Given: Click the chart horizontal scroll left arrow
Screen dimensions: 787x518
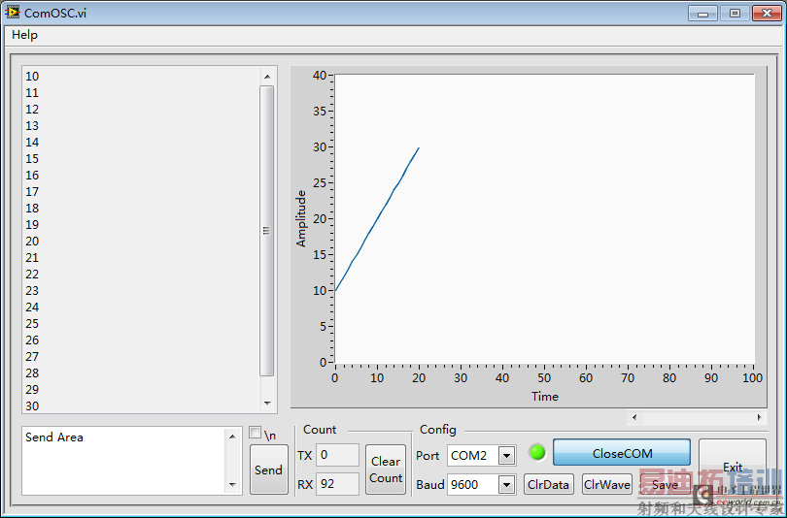Looking at the screenshot, I should pos(634,417).
